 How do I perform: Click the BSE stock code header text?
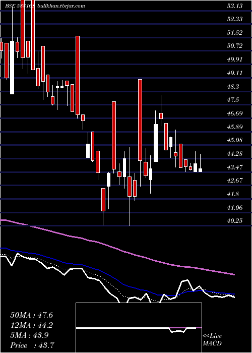click(x=20, y=6)
